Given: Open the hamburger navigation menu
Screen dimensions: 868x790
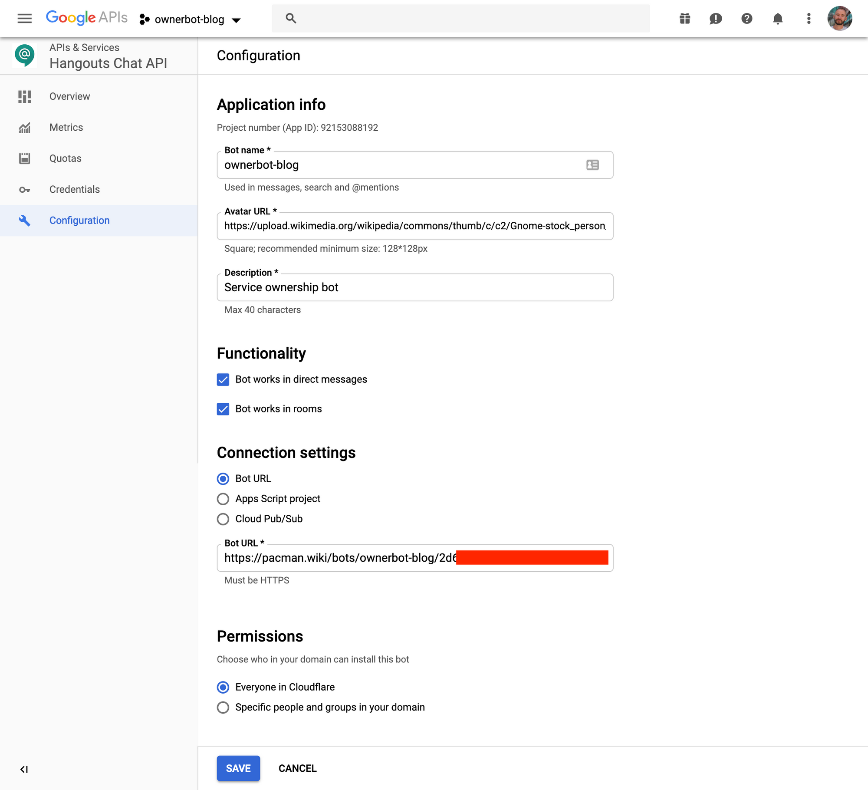Looking at the screenshot, I should point(24,18).
